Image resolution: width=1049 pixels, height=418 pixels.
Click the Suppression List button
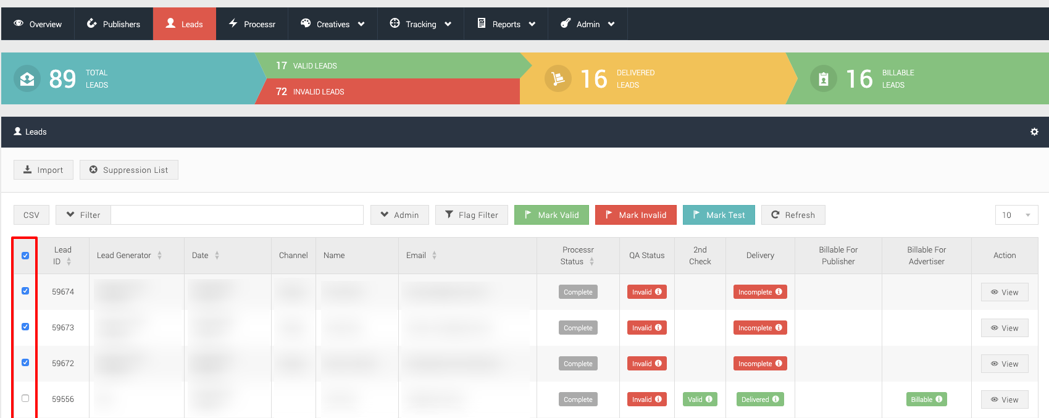click(x=129, y=170)
